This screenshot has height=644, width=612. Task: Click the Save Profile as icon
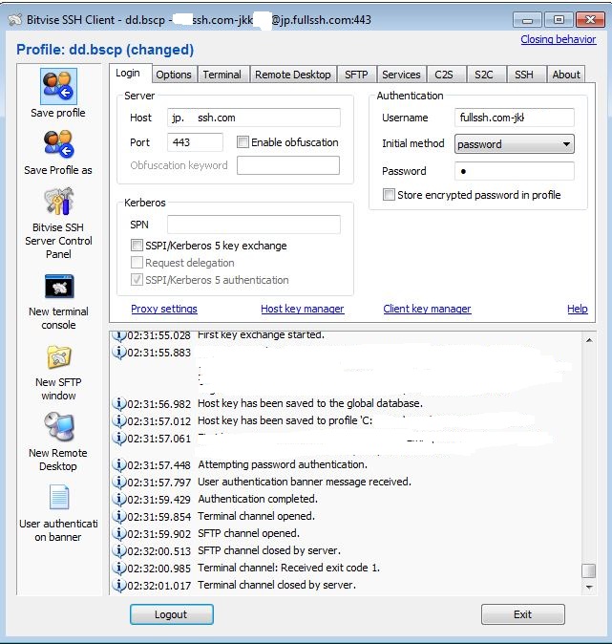(58, 144)
